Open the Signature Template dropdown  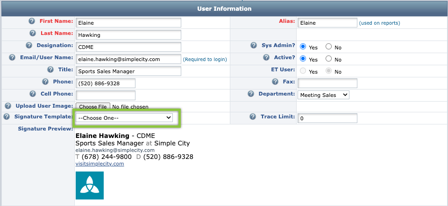(124, 117)
